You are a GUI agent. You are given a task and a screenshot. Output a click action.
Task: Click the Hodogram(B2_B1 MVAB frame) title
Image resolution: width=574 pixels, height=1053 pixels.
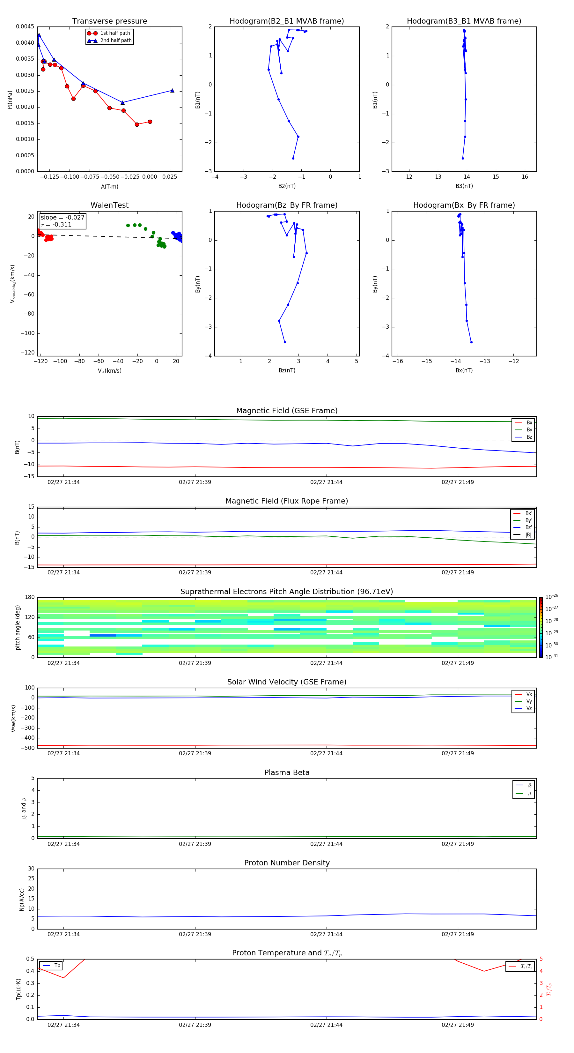click(x=287, y=21)
